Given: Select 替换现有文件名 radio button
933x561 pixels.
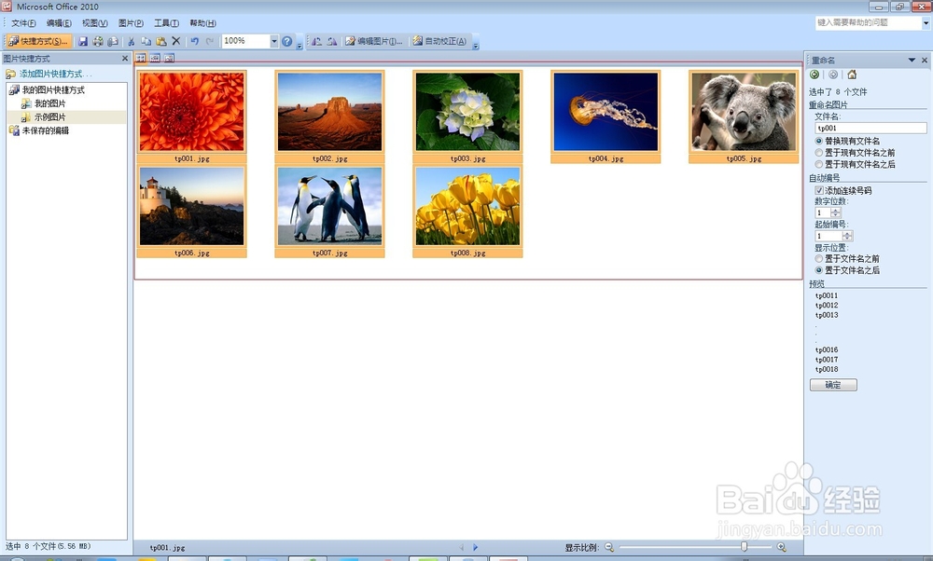Looking at the screenshot, I should [x=819, y=141].
